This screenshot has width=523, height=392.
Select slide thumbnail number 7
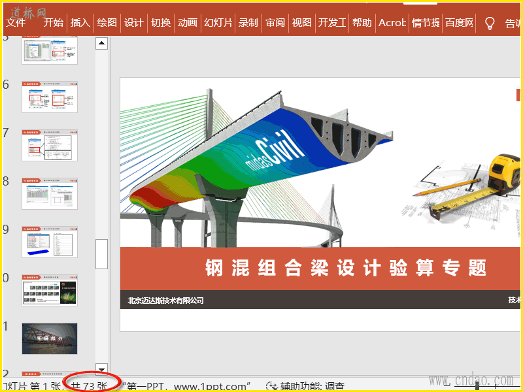[x=50, y=145]
